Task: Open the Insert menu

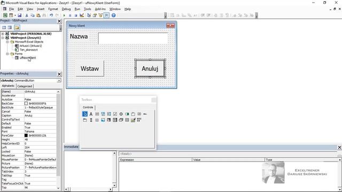Action: (41, 9)
